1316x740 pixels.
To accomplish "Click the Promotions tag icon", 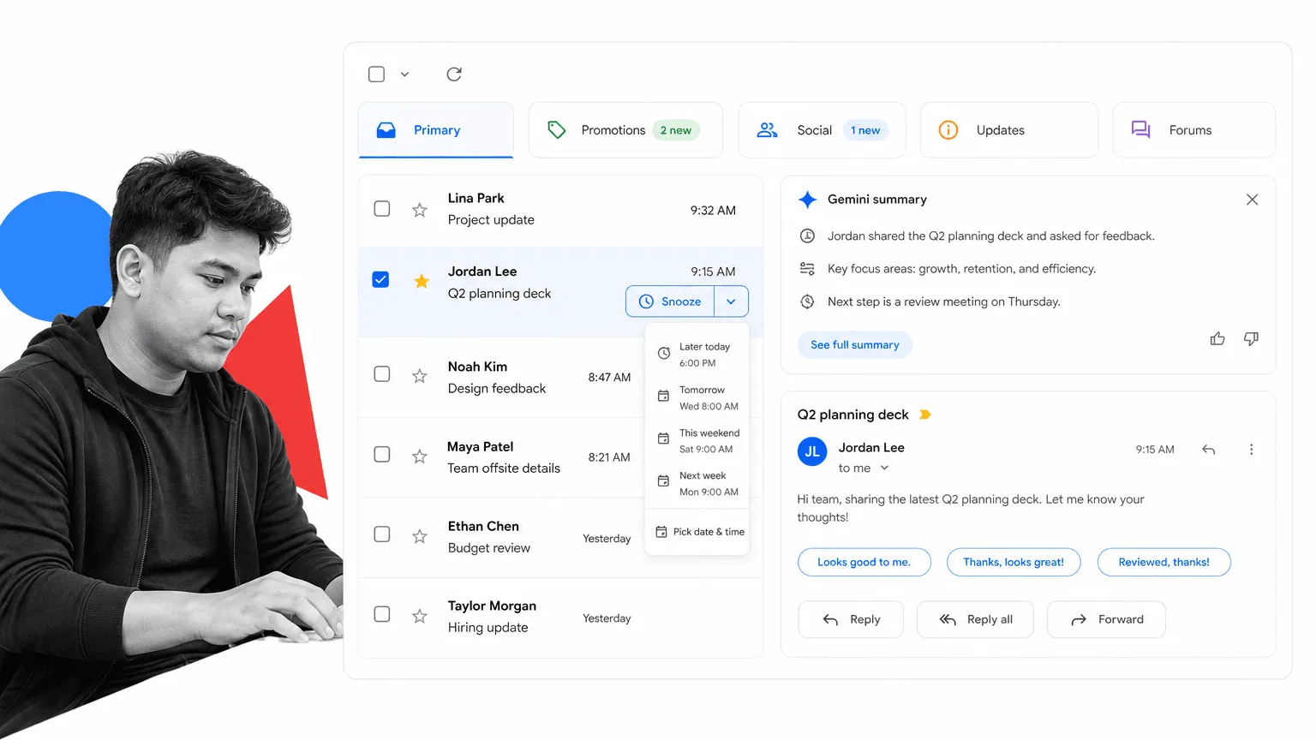I will coord(557,130).
